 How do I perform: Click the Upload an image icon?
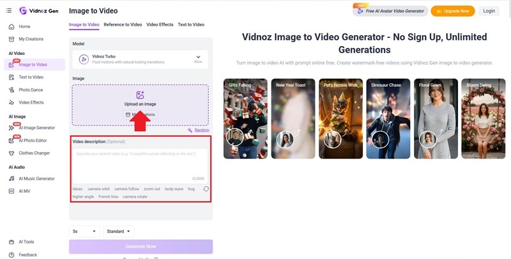pyautogui.click(x=140, y=95)
